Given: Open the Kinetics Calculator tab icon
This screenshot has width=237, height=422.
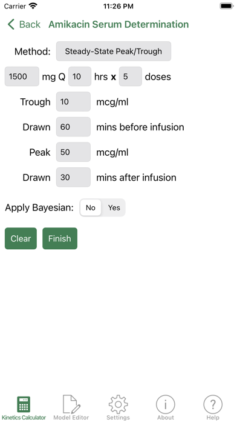Looking at the screenshot, I should (24, 404).
